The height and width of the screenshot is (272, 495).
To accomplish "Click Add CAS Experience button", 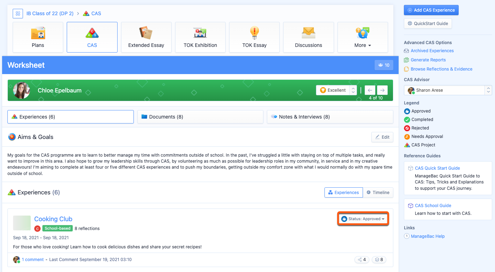I will pos(431,10).
